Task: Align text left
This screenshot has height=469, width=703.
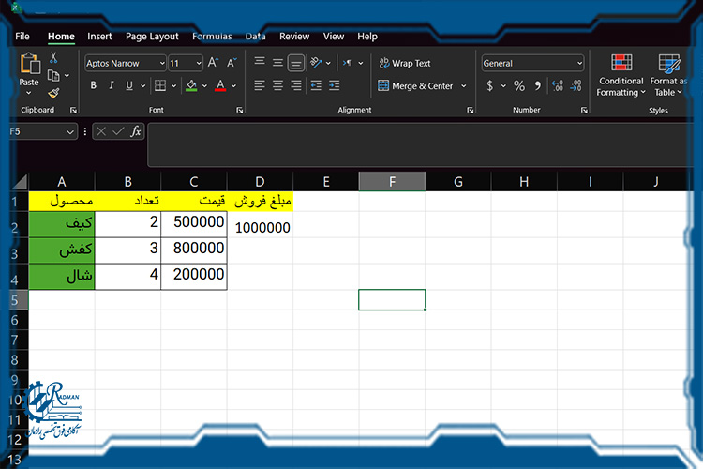Action: (260, 85)
